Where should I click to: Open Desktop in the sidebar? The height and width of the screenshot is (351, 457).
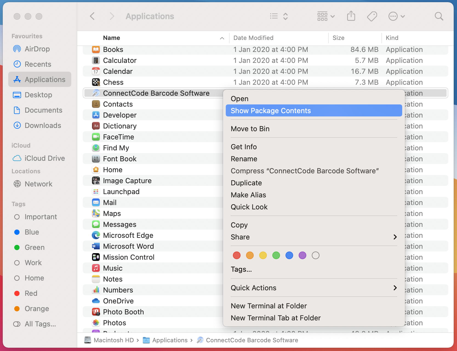tap(40, 95)
